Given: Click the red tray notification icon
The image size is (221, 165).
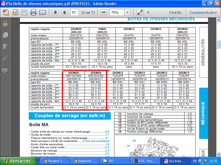Looking at the screenshot, I should [x=206, y=161].
